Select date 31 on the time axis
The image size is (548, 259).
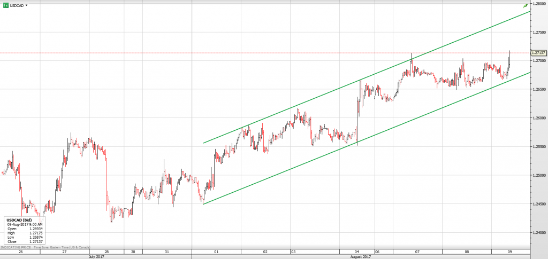pos(167,251)
